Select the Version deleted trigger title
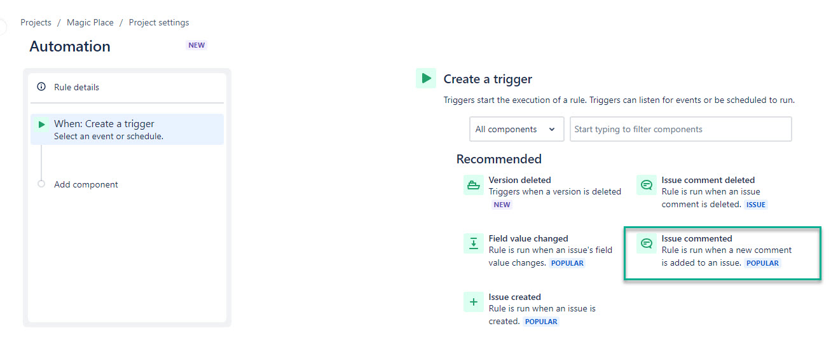831x354 pixels. pos(519,180)
